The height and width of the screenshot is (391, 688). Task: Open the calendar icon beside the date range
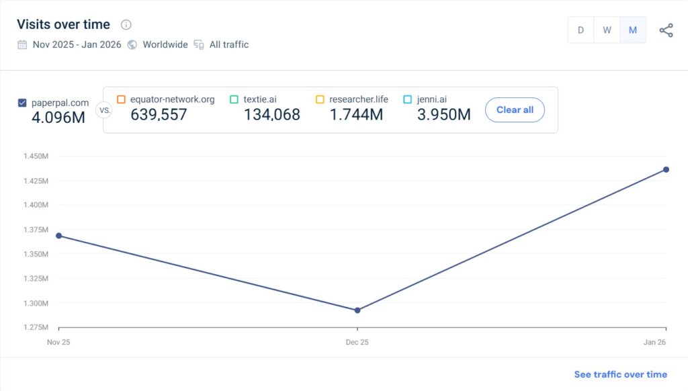tap(22, 44)
